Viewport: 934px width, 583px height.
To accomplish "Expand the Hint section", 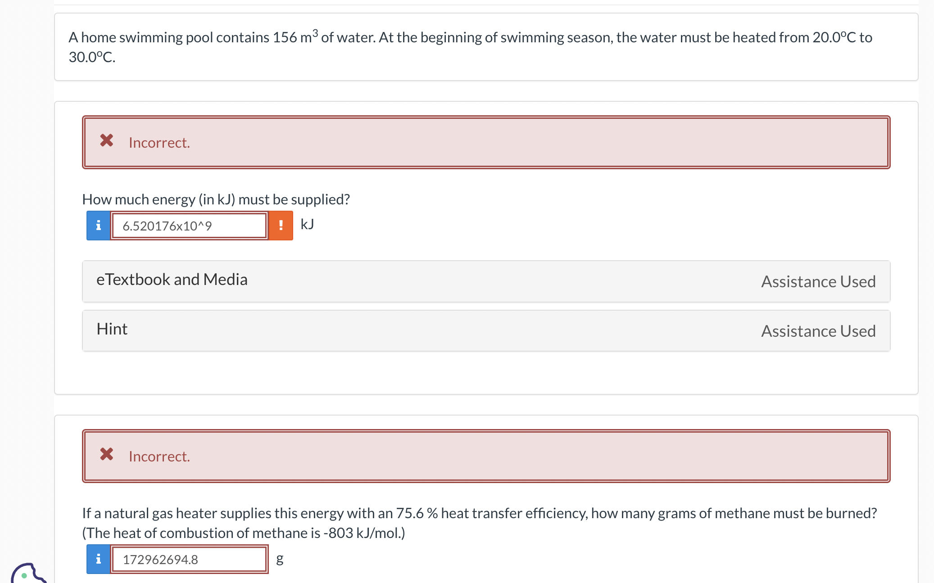I will tap(112, 329).
